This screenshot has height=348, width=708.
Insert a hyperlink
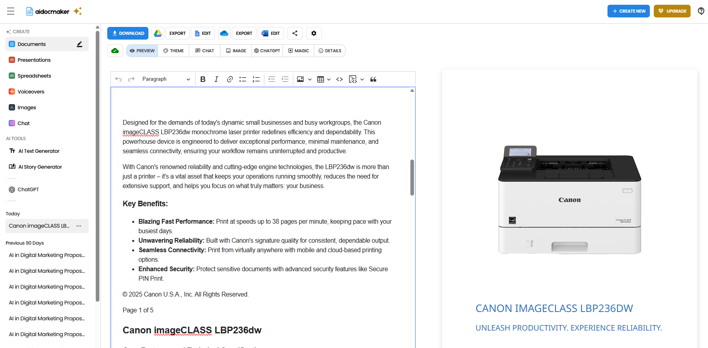click(x=230, y=79)
